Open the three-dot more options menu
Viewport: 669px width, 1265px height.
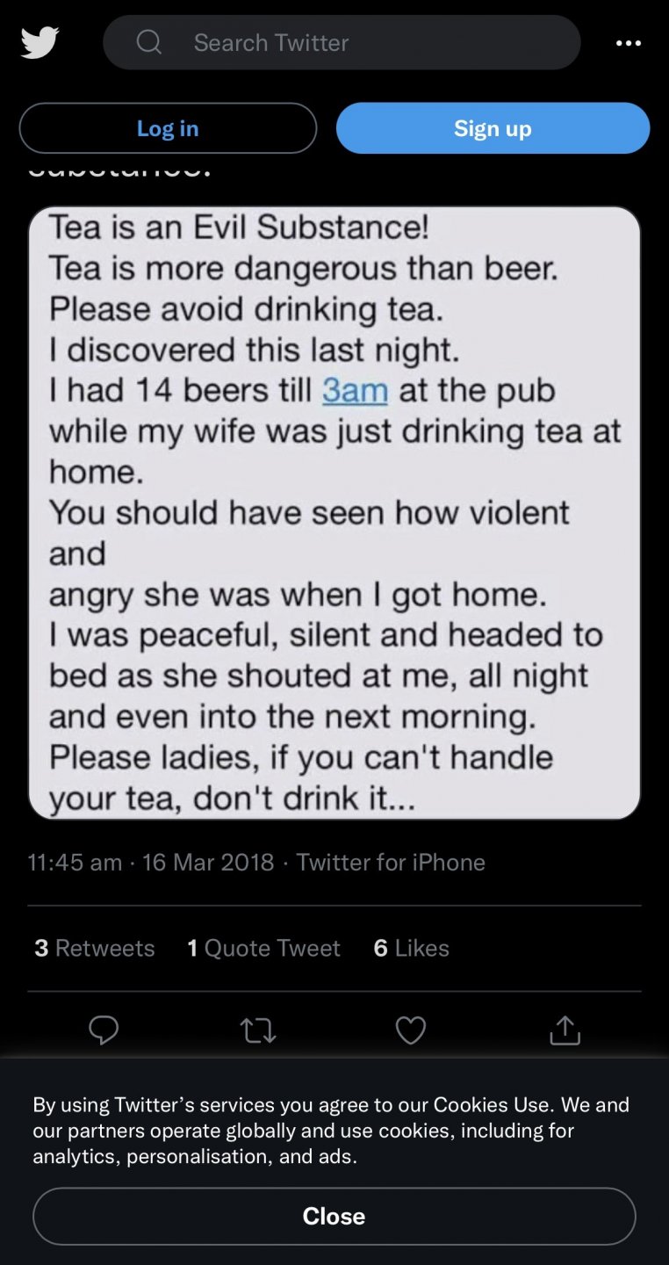(629, 43)
